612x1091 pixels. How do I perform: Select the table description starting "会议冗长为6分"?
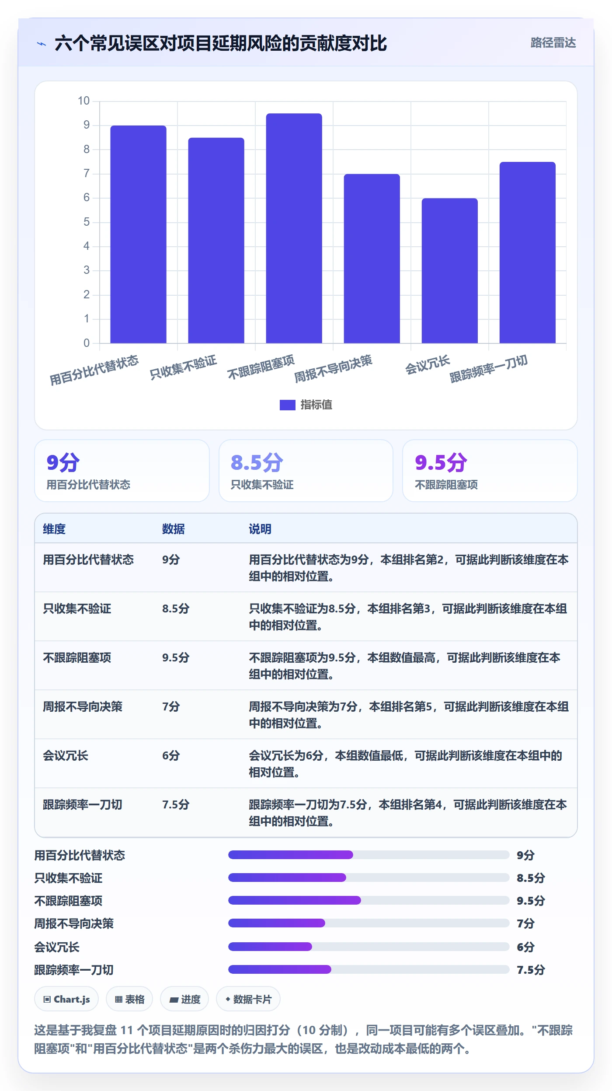(x=406, y=764)
